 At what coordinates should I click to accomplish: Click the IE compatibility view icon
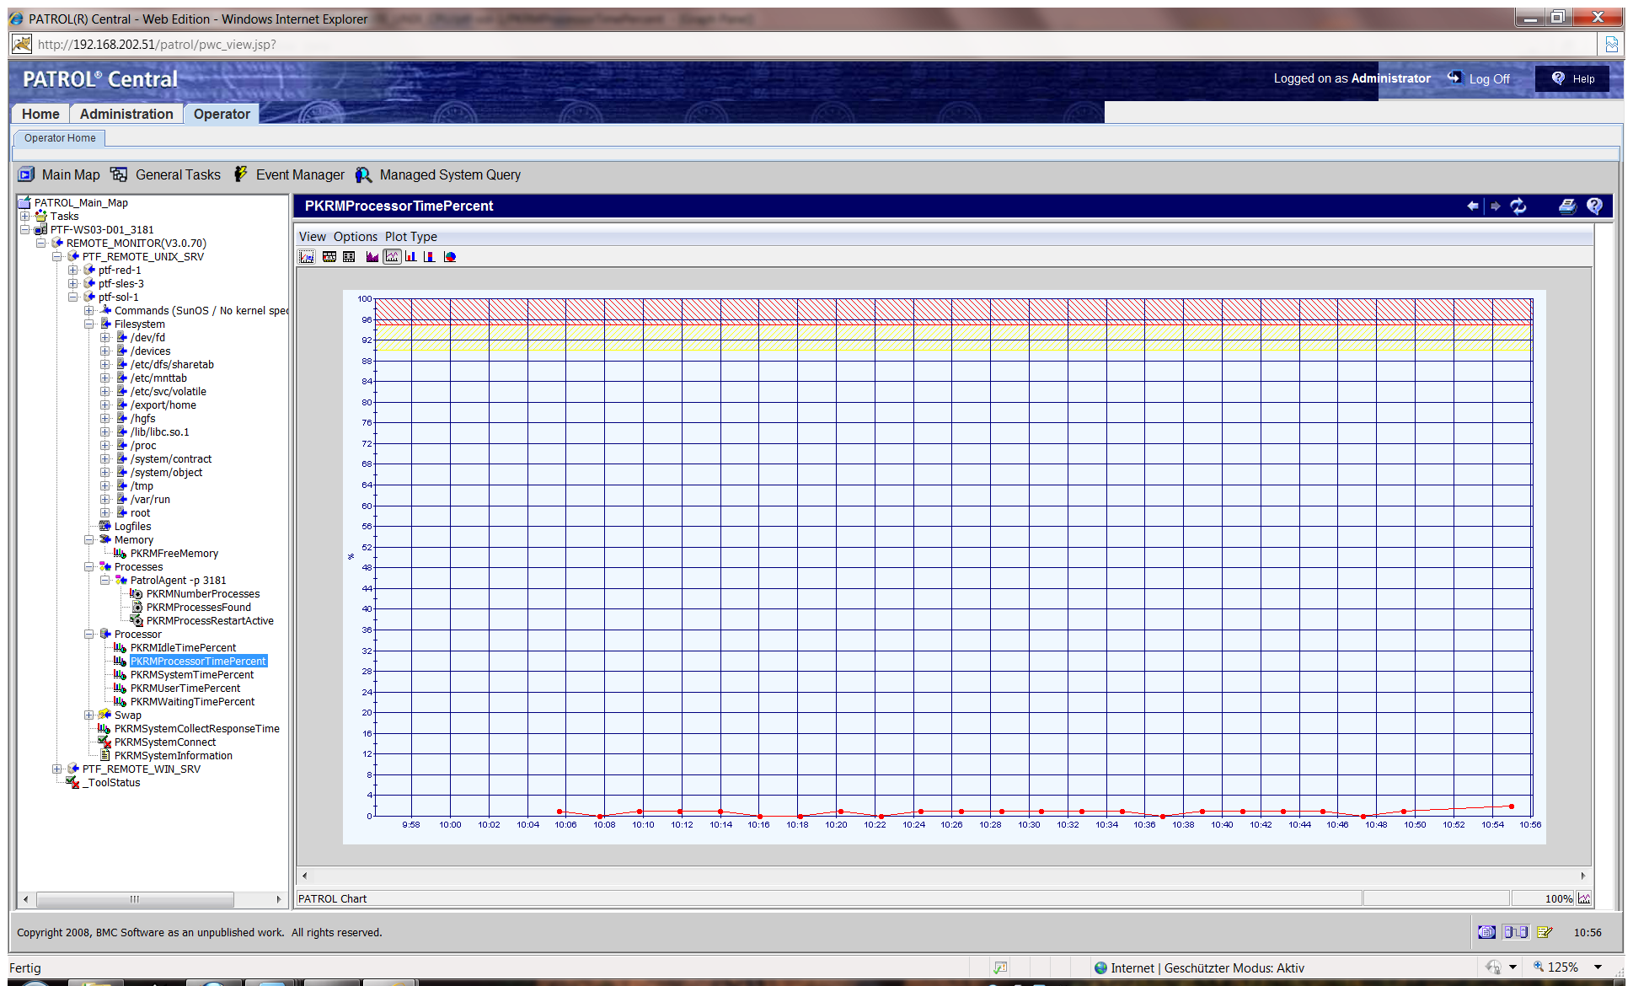(x=1611, y=44)
